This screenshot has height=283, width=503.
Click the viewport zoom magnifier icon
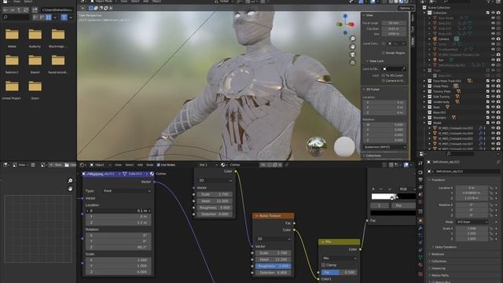(353, 39)
